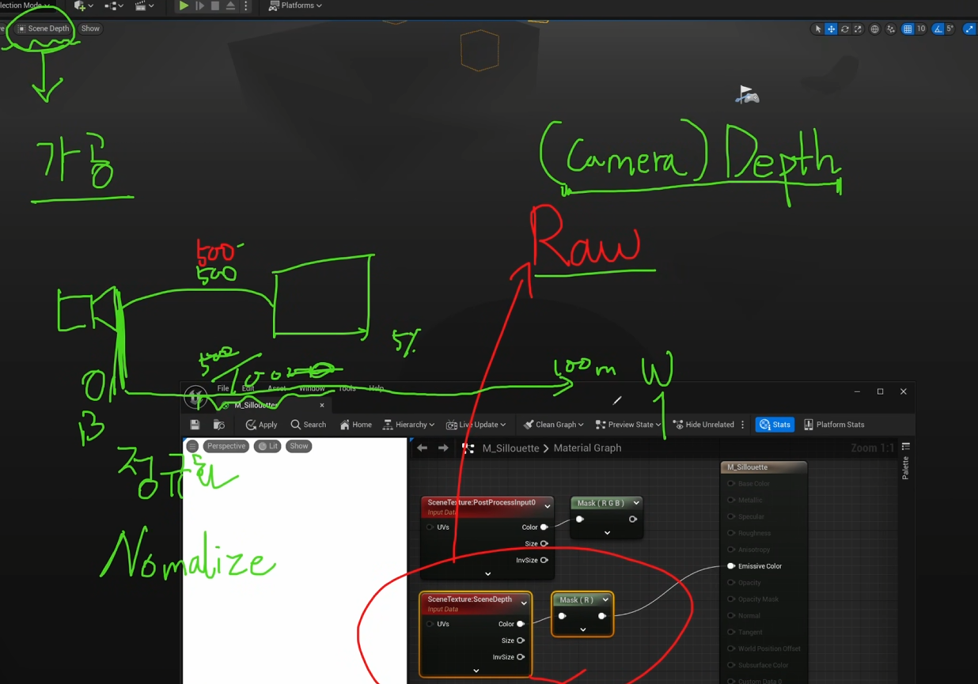Open the Add content (cube plus) dropdown
Image resolution: width=978 pixels, height=684 pixels.
(x=83, y=6)
